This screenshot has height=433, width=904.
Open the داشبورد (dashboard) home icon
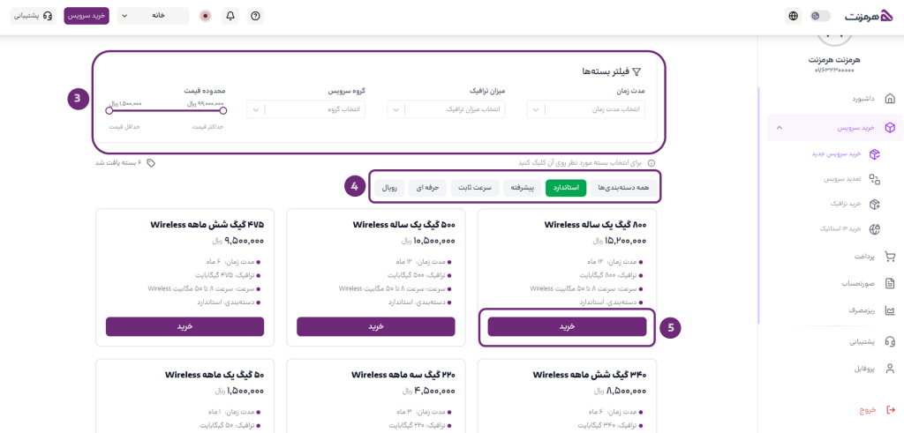pos(890,99)
